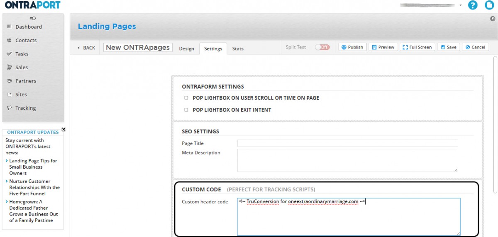Open Dashboard in the sidebar
This screenshot has height=237, width=498.
(x=28, y=27)
